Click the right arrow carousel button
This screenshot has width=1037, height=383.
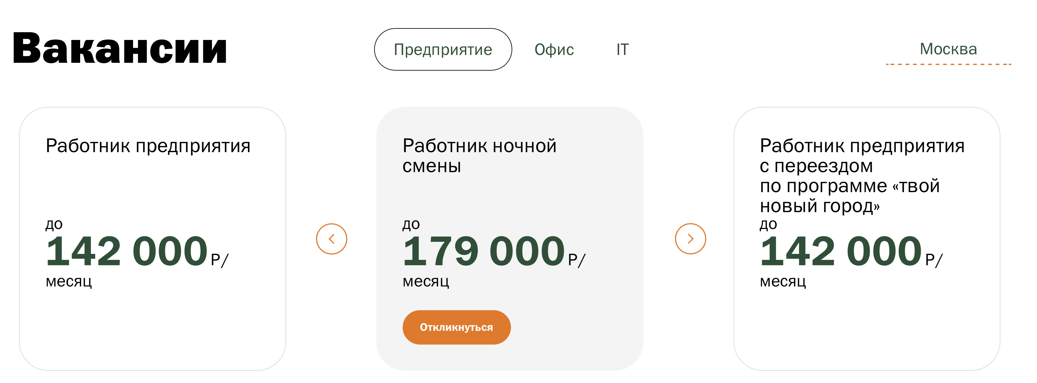point(690,239)
